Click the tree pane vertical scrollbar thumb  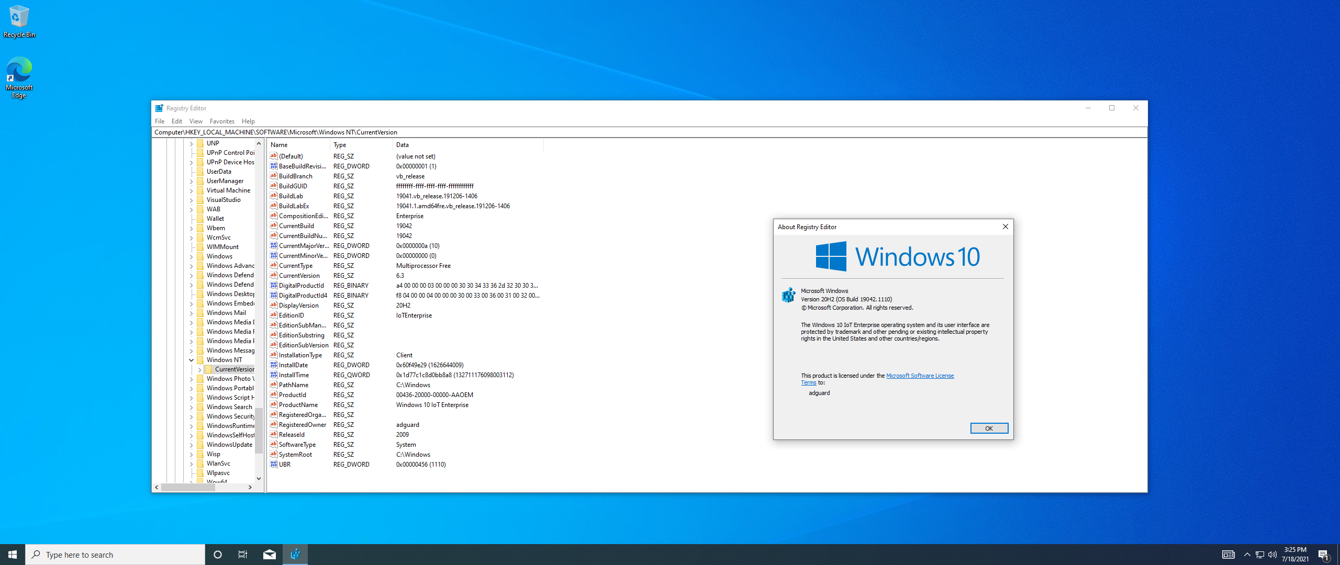(x=259, y=431)
